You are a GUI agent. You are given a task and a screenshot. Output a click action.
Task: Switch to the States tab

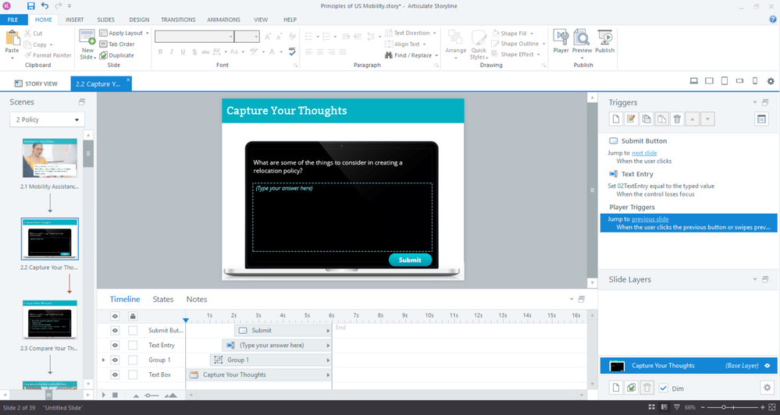[163, 299]
